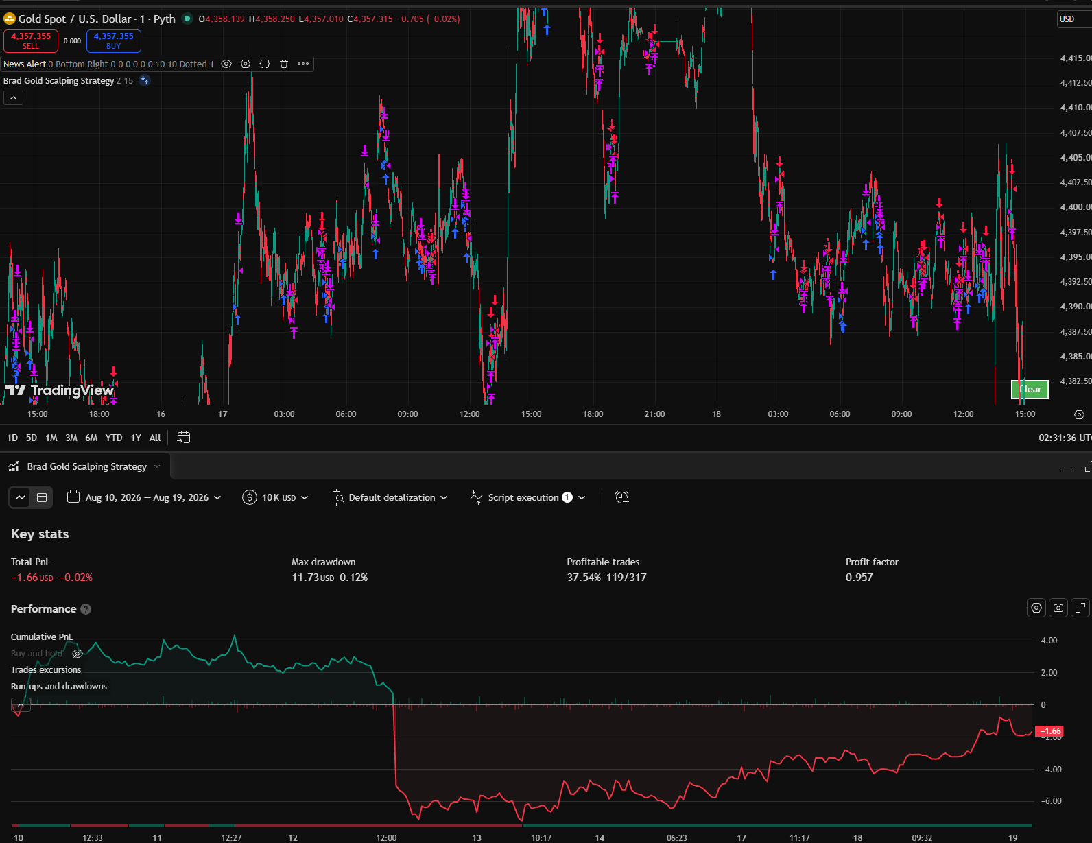Click the create strategy alert clock icon
This screenshot has width=1092, height=843.
(x=622, y=497)
